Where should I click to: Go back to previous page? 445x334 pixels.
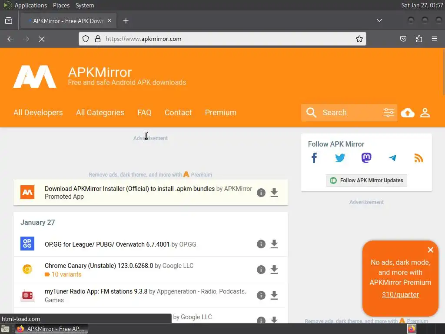pyautogui.click(x=10, y=39)
